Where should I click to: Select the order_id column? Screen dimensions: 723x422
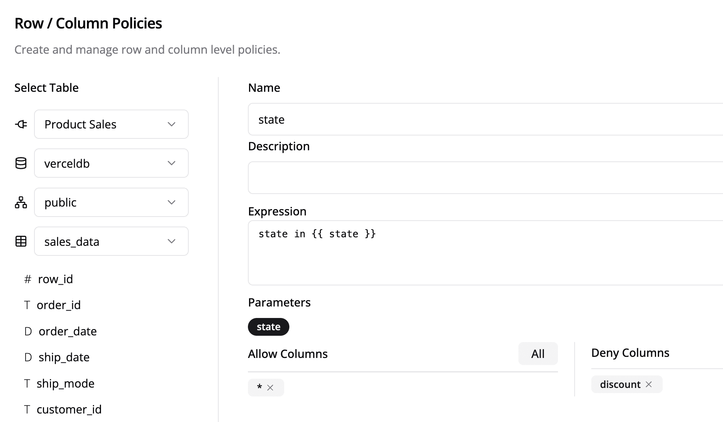coord(58,305)
